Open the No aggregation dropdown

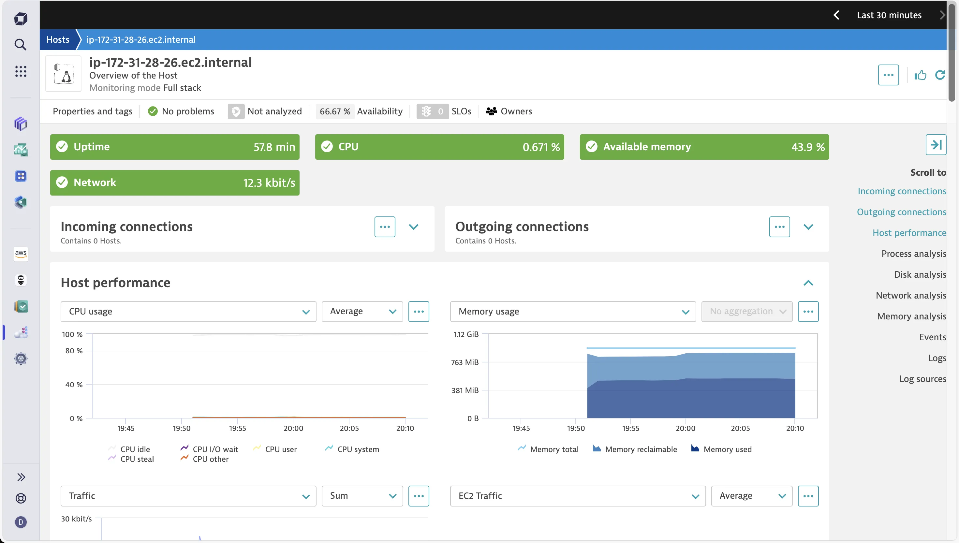(x=746, y=311)
